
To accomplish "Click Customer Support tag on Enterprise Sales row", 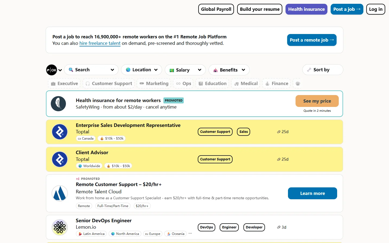I will [215, 132].
